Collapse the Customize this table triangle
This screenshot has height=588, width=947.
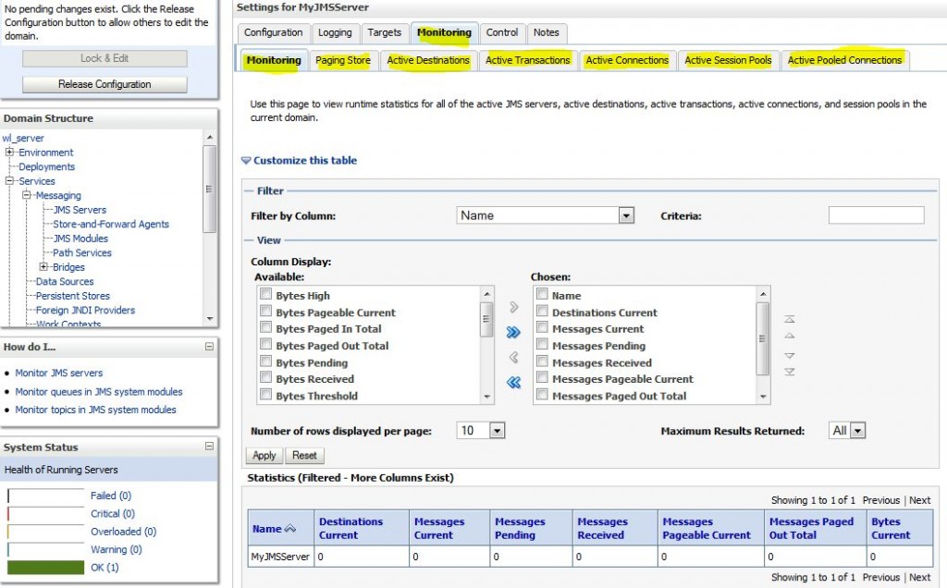[x=246, y=161]
